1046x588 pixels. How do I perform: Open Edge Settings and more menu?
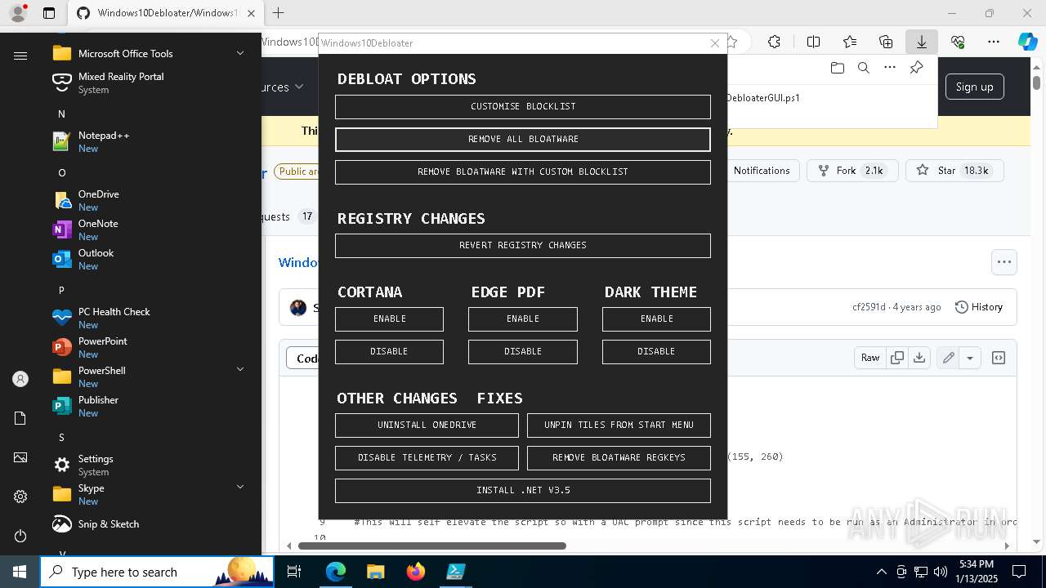click(x=994, y=42)
